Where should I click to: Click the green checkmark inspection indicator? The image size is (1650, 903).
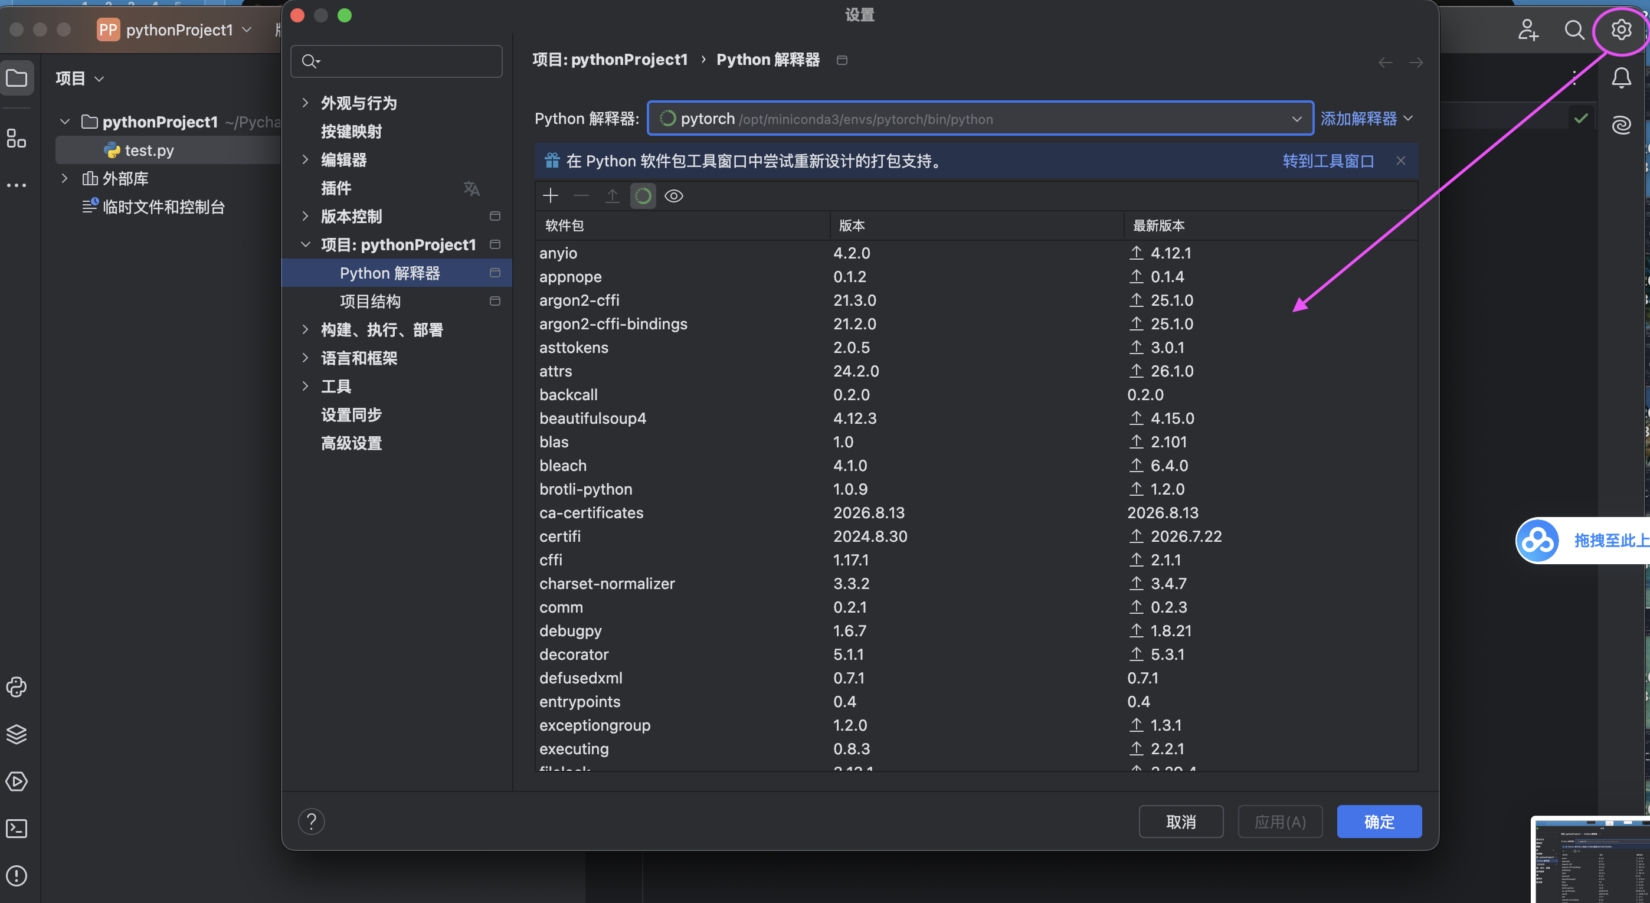point(1580,118)
